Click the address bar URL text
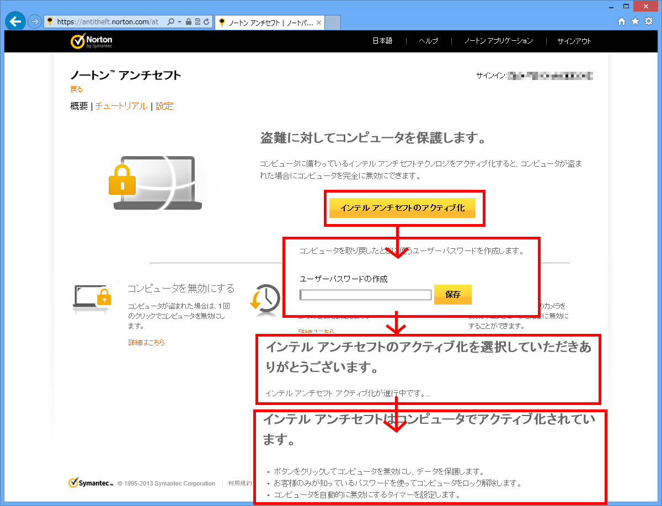The image size is (662, 506). click(x=108, y=22)
